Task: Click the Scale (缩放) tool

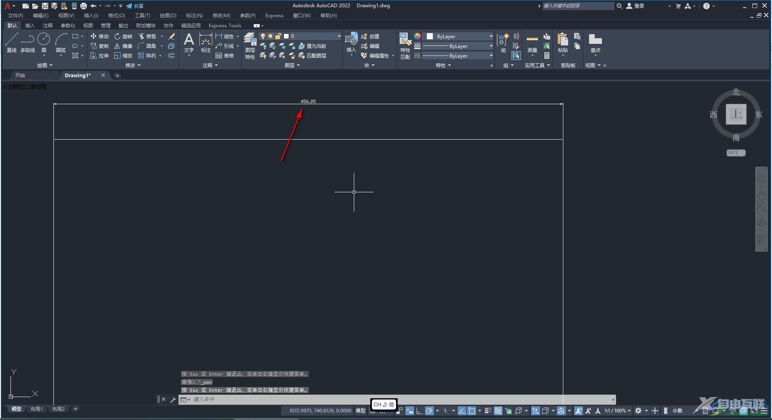Action: [x=123, y=56]
